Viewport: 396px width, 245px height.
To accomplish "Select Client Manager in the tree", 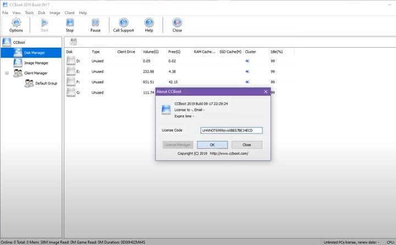I will (36, 73).
